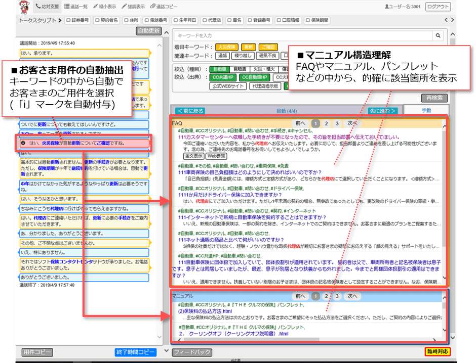
Task: Switch to the 手動 tab
Action: click(x=426, y=110)
